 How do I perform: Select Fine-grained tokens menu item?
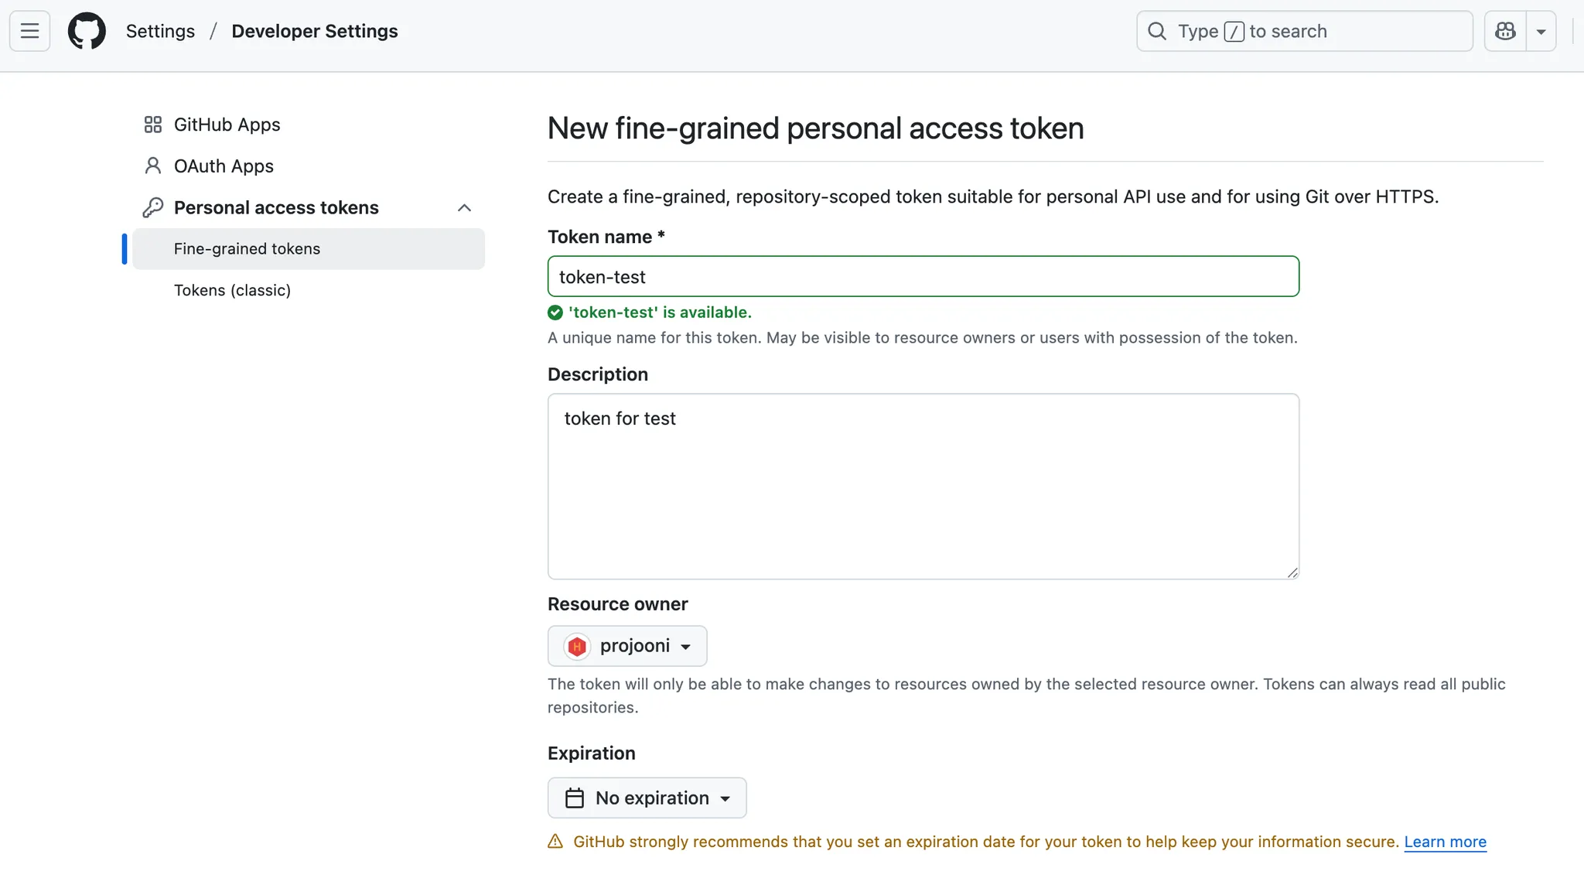click(x=247, y=249)
